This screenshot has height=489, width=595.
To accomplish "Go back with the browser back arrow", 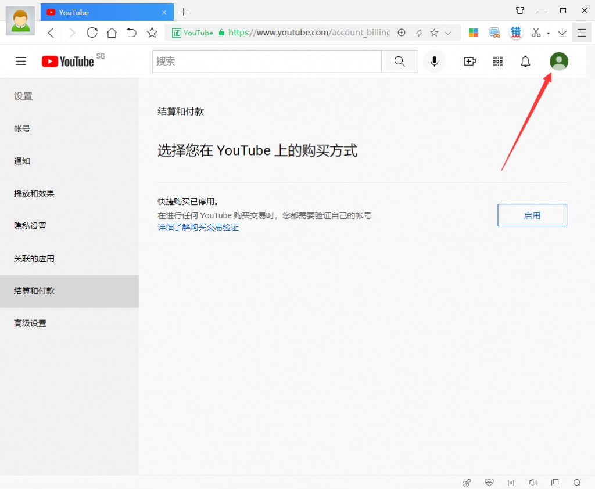I will 51,33.
